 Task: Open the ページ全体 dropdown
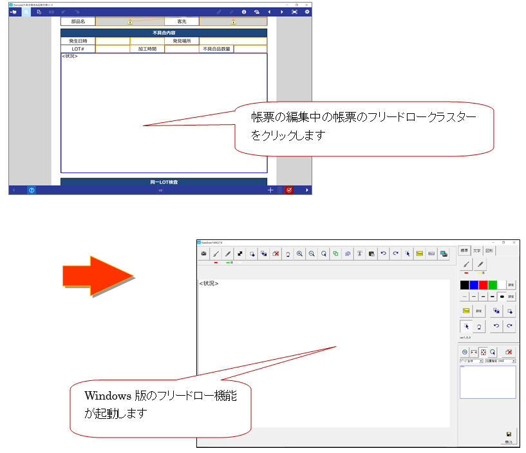point(471,362)
